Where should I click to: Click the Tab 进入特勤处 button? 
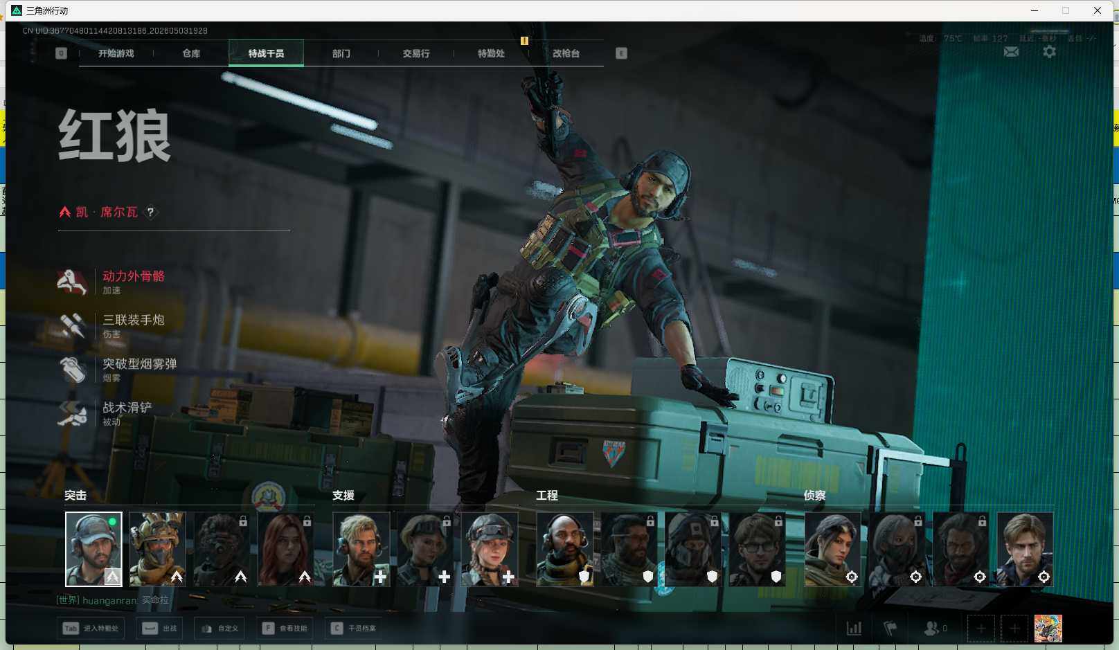point(91,629)
